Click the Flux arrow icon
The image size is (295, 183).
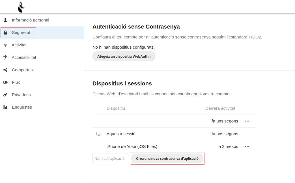coord(5,82)
